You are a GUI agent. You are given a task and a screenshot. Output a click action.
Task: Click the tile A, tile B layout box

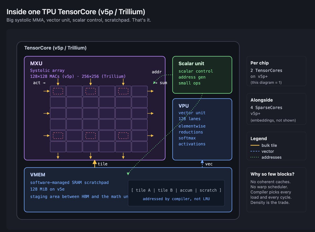point(176,193)
